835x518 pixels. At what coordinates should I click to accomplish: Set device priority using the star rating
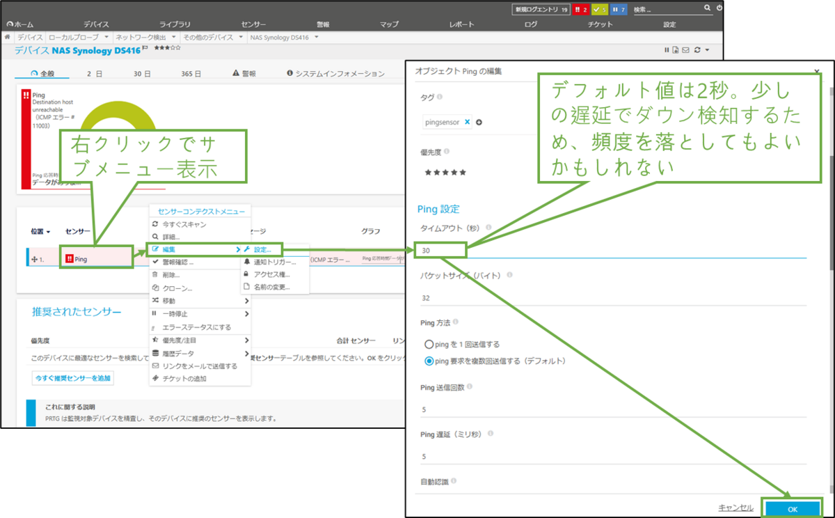tap(167, 49)
